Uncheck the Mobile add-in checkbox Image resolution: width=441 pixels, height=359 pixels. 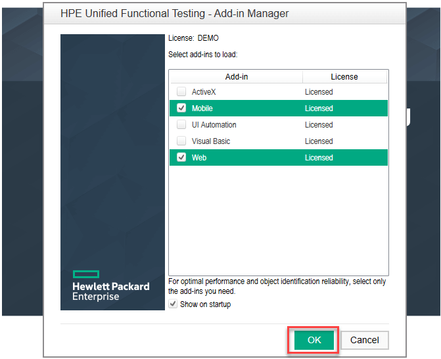click(181, 108)
